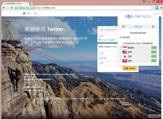Screen dimensions: 163x119
Task: Click the 忘记密码? link
Action: coord(112,40)
